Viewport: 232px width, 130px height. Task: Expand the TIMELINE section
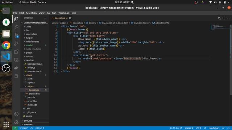pyautogui.click(x=35, y=125)
